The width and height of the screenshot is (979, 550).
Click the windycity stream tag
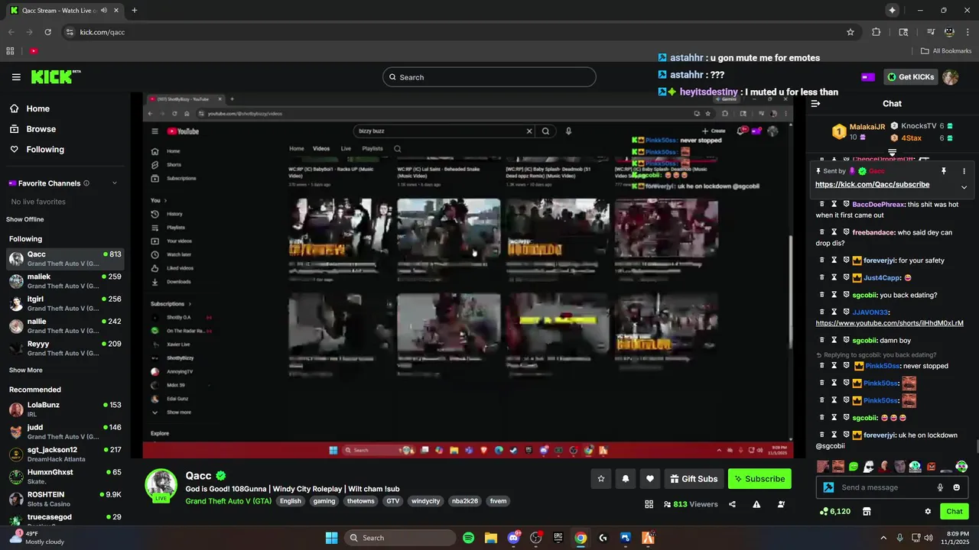pyautogui.click(x=425, y=501)
